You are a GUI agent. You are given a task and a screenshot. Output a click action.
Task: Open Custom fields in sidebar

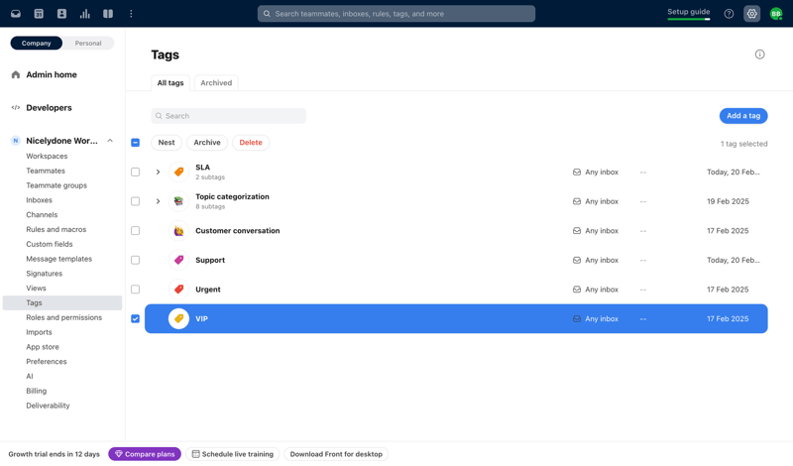tap(50, 244)
